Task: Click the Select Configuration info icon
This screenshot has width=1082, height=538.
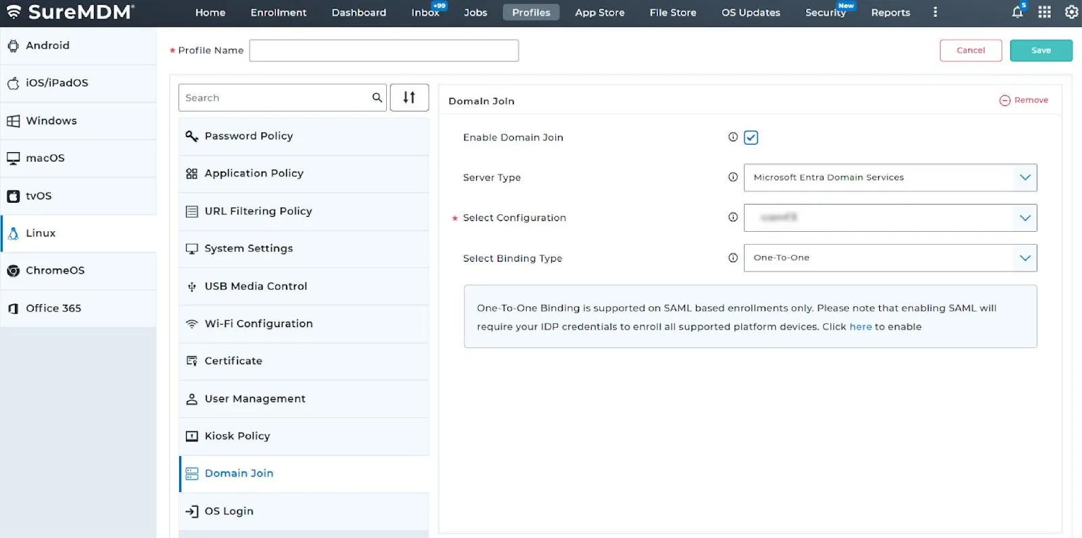Action: (732, 217)
